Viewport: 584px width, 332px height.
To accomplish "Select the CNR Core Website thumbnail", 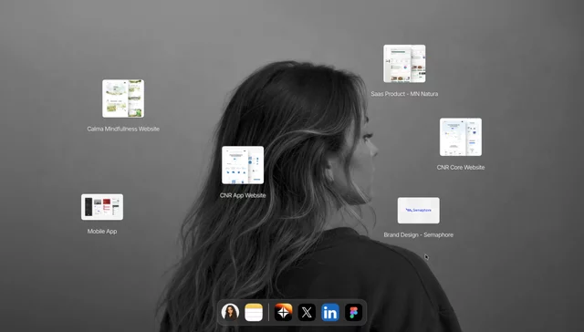I will tap(461, 137).
